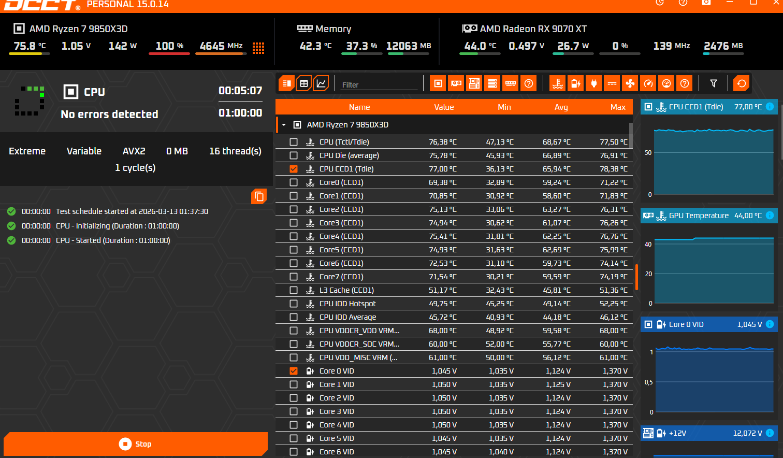Viewport: 783px width, 458px height.
Task: Check the CPU Die (average) sensor box
Action: [x=294, y=155]
